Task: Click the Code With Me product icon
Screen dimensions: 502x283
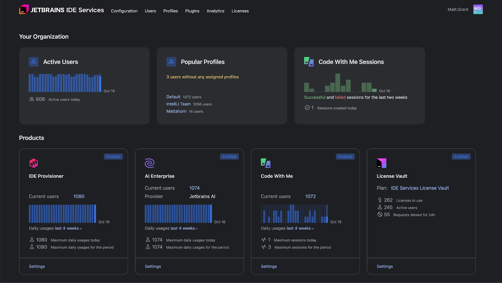Action: 266,163
